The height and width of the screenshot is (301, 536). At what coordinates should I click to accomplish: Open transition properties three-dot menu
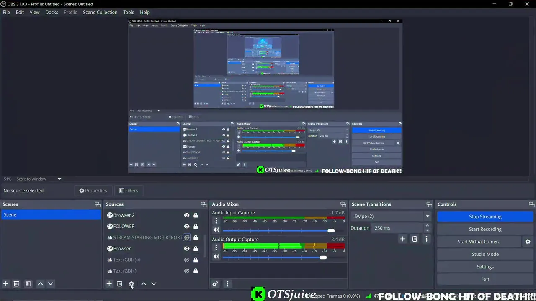tap(426, 239)
